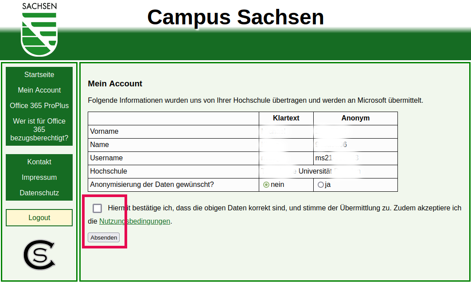Click the Vorname row label

coord(104,132)
